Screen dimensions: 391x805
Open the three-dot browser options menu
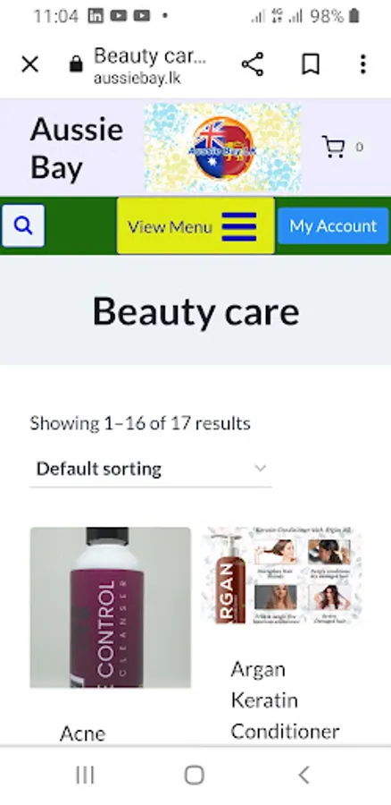[362, 64]
